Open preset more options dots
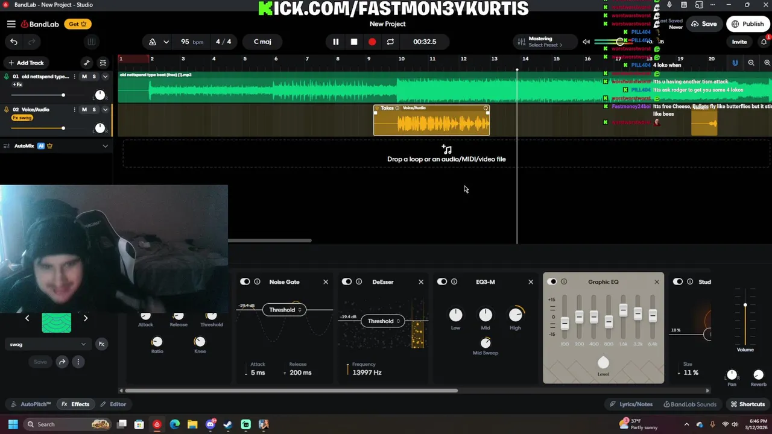The height and width of the screenshot is (434, 772). (x=78, y=362)
